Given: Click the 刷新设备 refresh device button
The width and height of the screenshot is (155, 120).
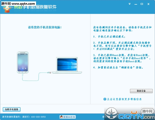Looking at the screenshot, I should (x=141, y=91).
